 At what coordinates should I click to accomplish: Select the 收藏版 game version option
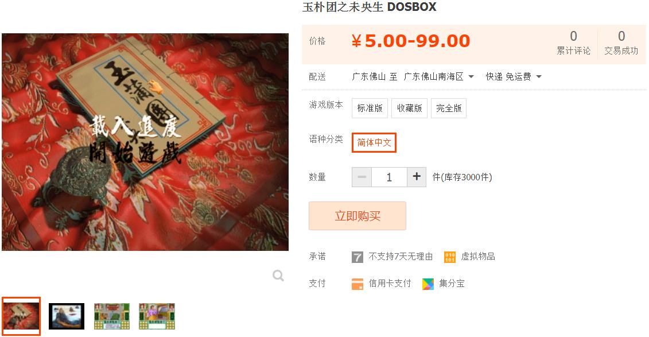(409, 108)
